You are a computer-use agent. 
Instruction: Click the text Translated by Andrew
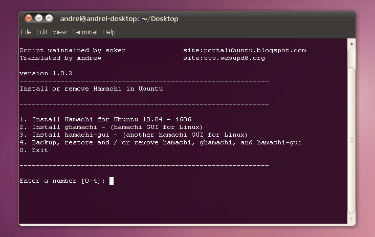[60, 58]
